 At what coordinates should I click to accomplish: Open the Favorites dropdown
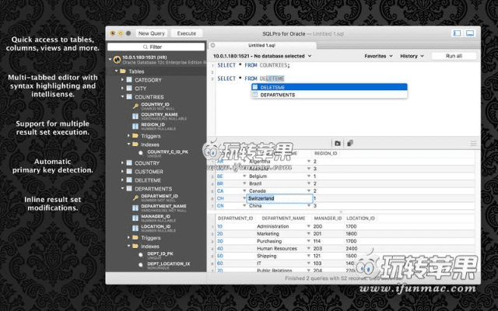(378, 56)
